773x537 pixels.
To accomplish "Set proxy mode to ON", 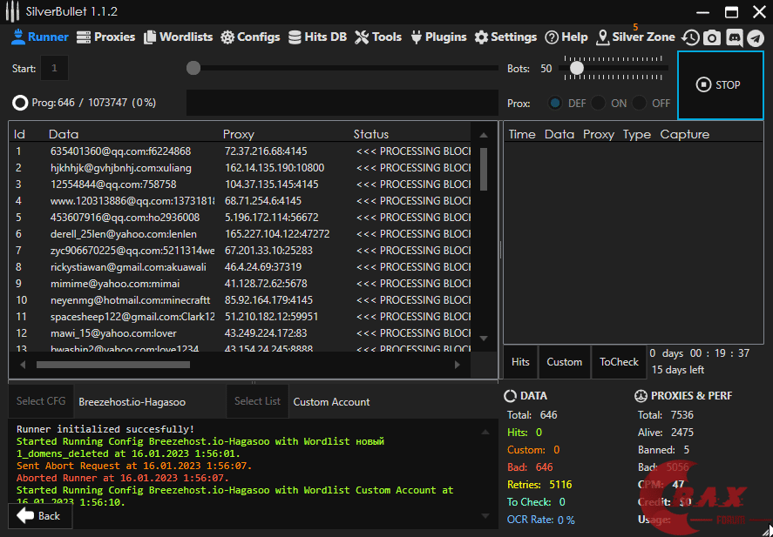I will (x=598, y=103).
